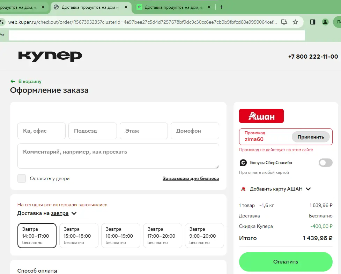Focus the Подъезд input field
The height and width of the screenshot is (274, 341).
pyautogui.click(x=92, y=131)
